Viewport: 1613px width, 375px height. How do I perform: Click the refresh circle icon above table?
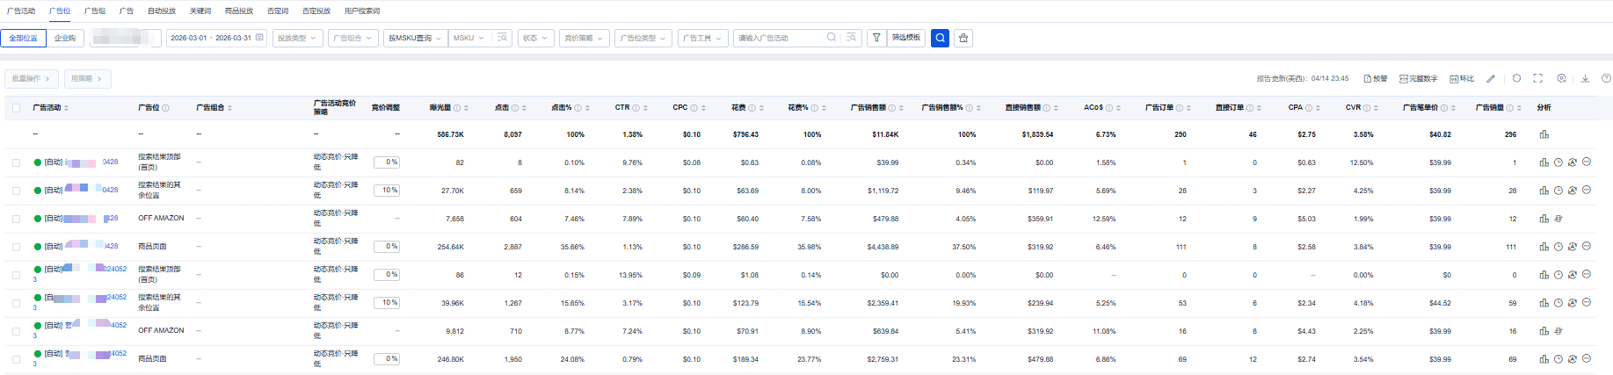[x=1516, y=78]
